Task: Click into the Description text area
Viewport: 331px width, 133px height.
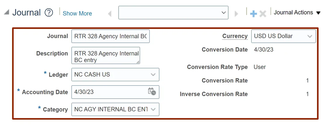Action: coord(105,55)
